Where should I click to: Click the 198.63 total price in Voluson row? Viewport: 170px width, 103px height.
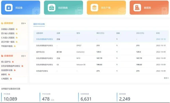click(x=139, y=65)
